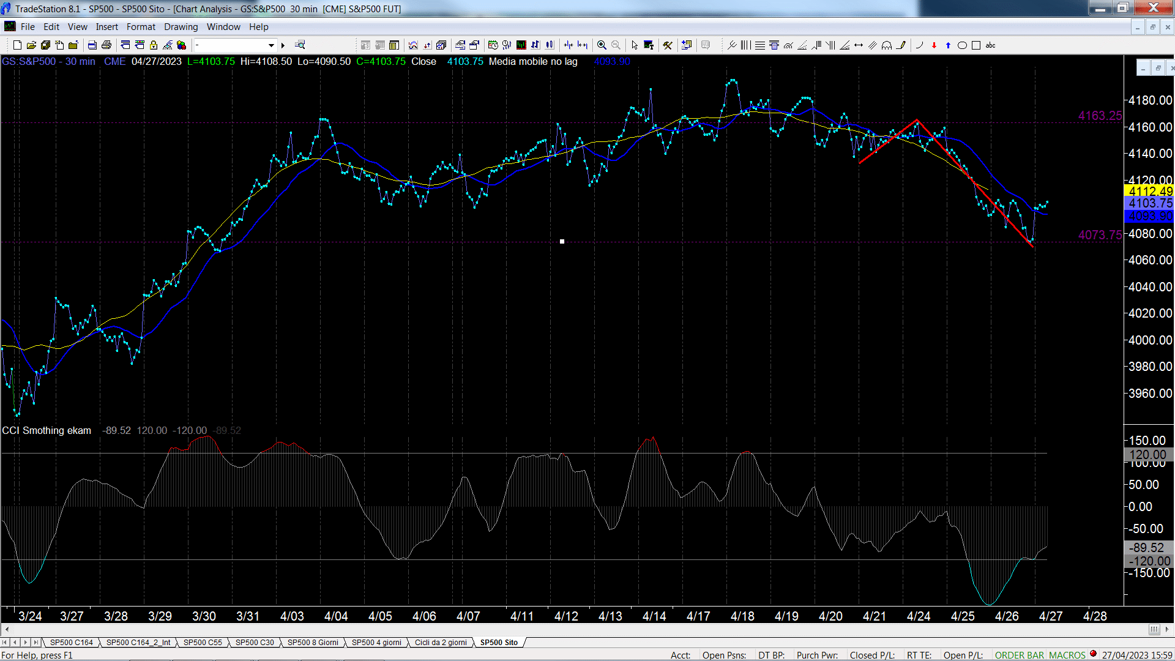1175x661 pixels.
Task: Click the New document icon
Action: [17, 45]
